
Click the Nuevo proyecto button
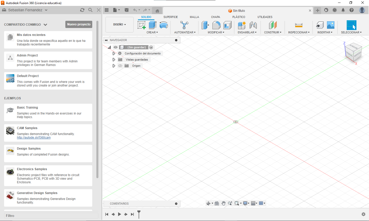point(79,24)
